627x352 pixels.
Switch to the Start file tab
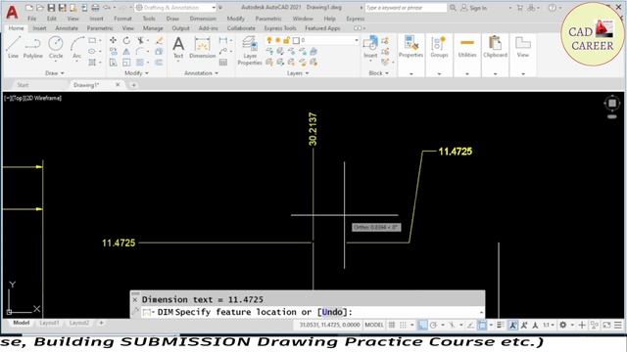23,85
